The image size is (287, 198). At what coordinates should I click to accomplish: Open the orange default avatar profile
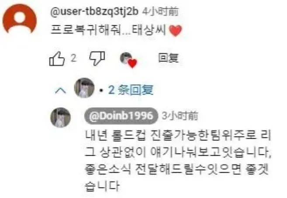coord(19,19)
